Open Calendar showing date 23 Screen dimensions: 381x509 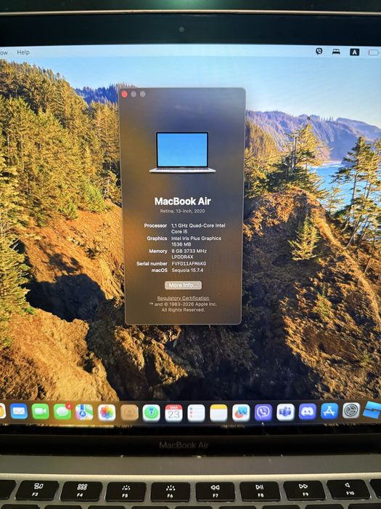(x=173, y=413)
